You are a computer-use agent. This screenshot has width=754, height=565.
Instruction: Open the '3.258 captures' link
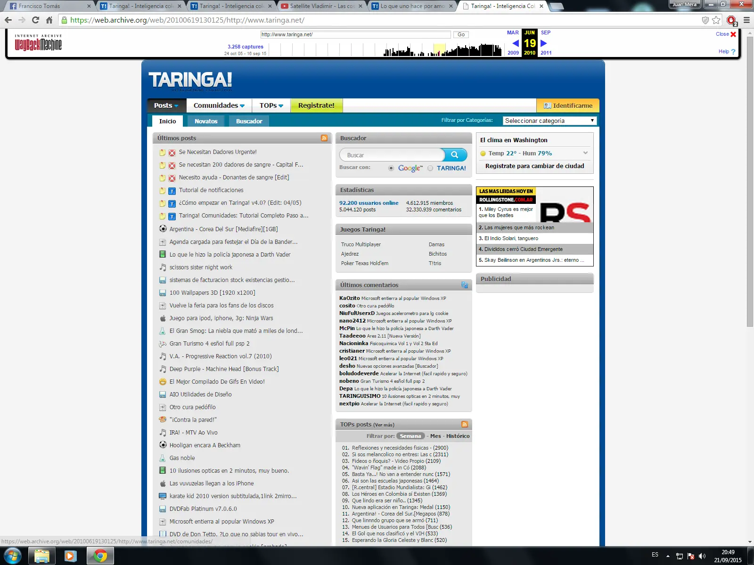(x=246, y=47)
